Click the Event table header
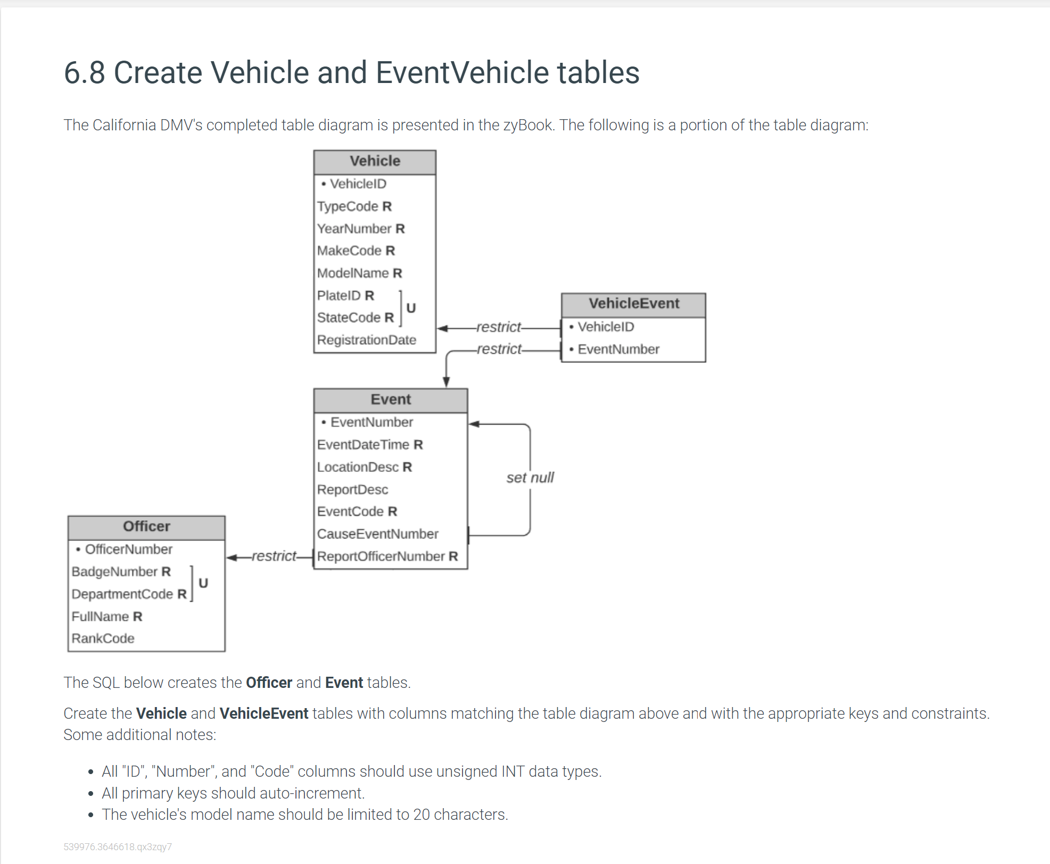Image resolution: width=1050 pixels, height=864 pixels. pyautogui.click(x=390, y=400)
